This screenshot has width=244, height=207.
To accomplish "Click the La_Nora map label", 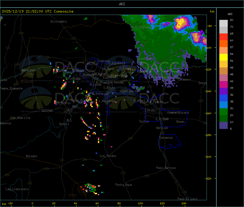I will click(x=108, y=69).
